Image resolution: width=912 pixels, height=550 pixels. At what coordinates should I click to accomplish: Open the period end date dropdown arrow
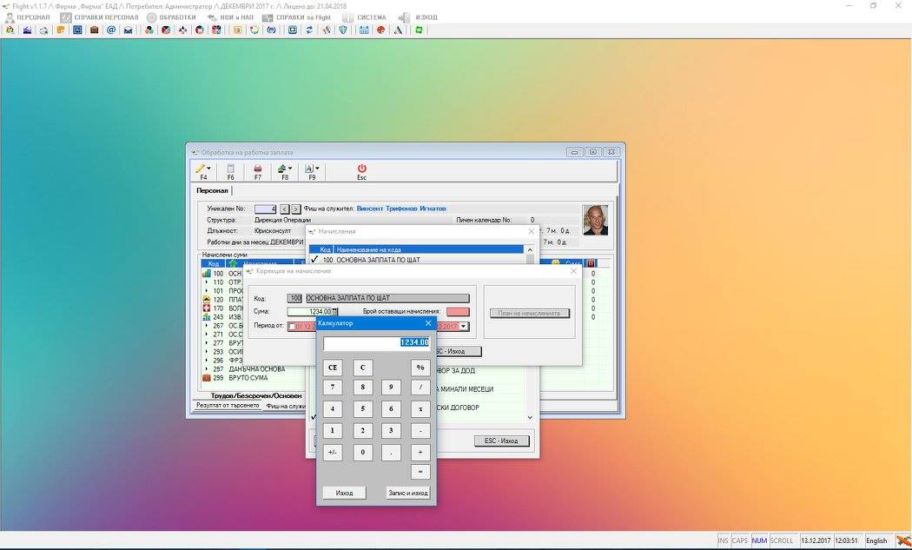pyautogui.click(x=464, y=327)
